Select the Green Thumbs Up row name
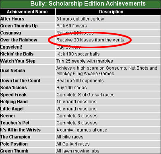 [19, 26]
